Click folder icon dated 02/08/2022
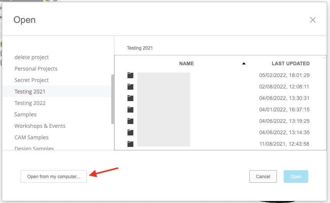This screenshot has height=203, width=330. point(130,87)
